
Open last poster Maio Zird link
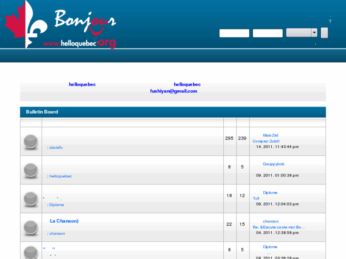point(270,135)
